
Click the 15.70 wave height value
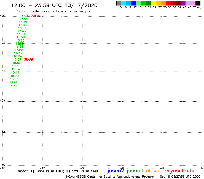(x=15, y=76)
